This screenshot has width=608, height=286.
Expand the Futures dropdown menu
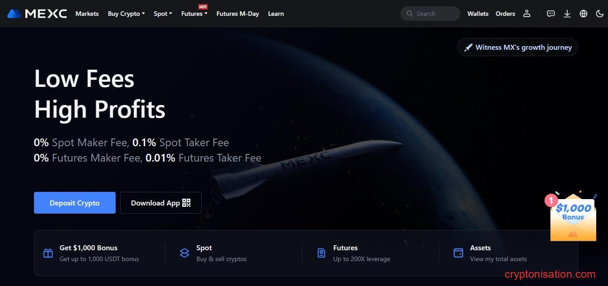194,14
